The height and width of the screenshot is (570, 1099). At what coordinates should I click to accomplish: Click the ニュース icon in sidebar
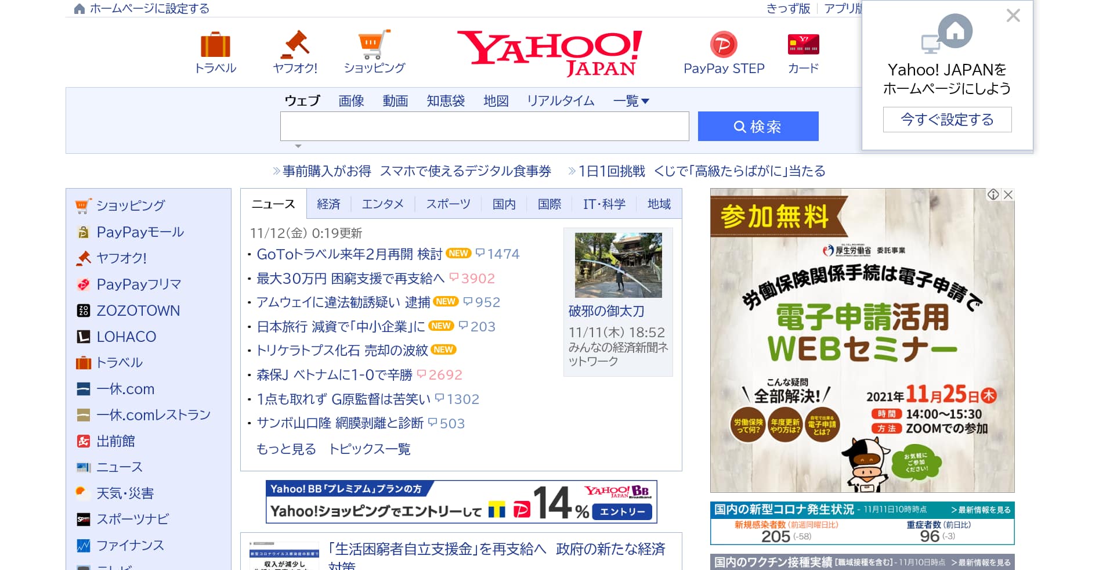(x=84, y=467)
